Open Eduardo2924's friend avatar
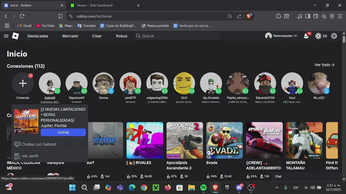The image size is (346, 194). click(x=265, y=83)
